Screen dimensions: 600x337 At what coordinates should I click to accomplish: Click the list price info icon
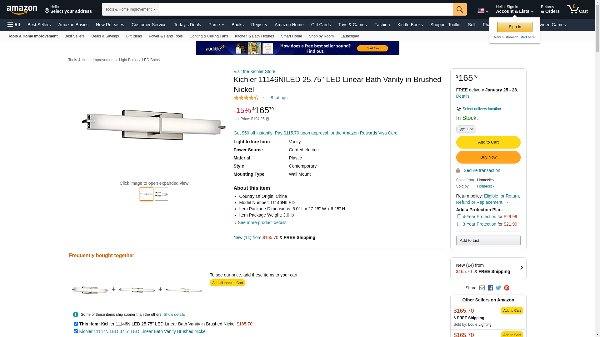coord(267,119)
